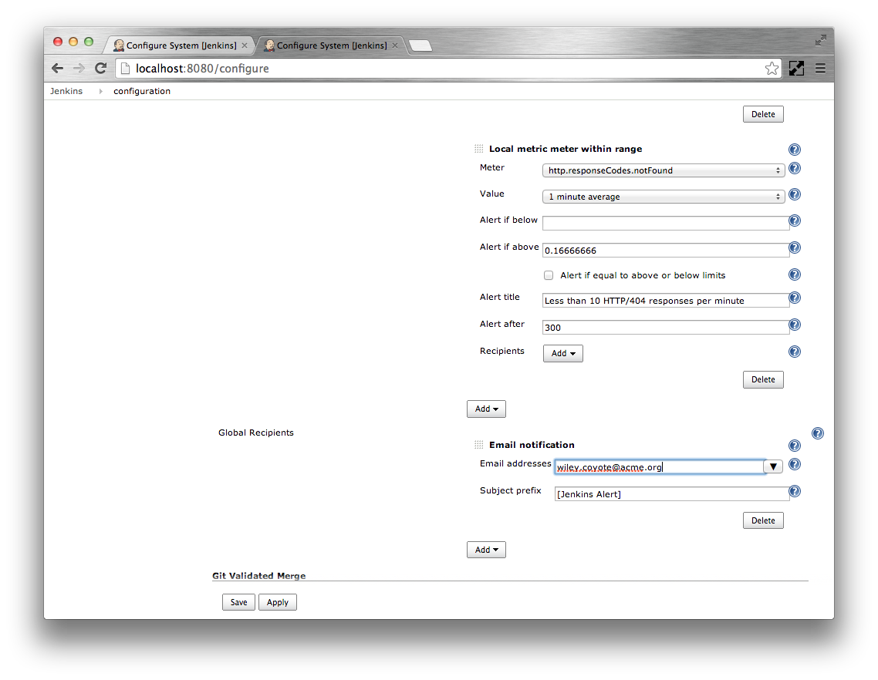Viewport: 878px width, 680px height.
Task: Open help for Alert after field
Action: click(x=794, y=325)
